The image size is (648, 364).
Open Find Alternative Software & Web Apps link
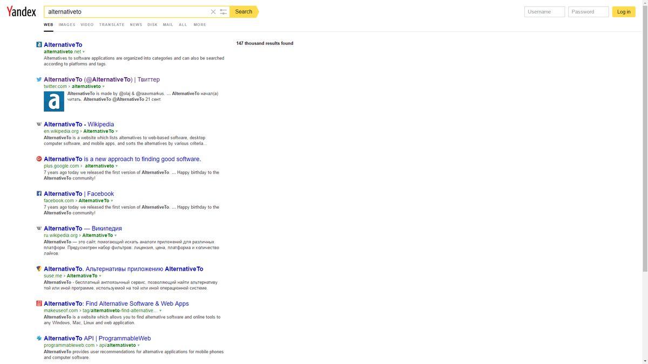coord(117,304)
